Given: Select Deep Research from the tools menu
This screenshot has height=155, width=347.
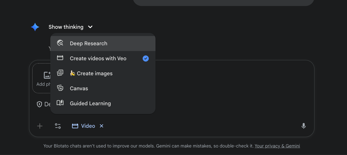Looking at the screenshot, I should [x=103, y=43].
